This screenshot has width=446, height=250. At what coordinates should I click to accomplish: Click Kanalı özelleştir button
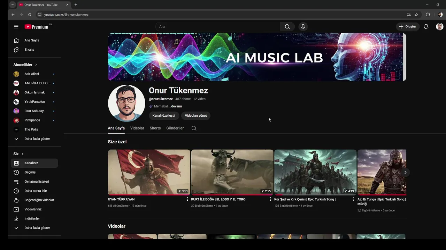tap(164, 116)
